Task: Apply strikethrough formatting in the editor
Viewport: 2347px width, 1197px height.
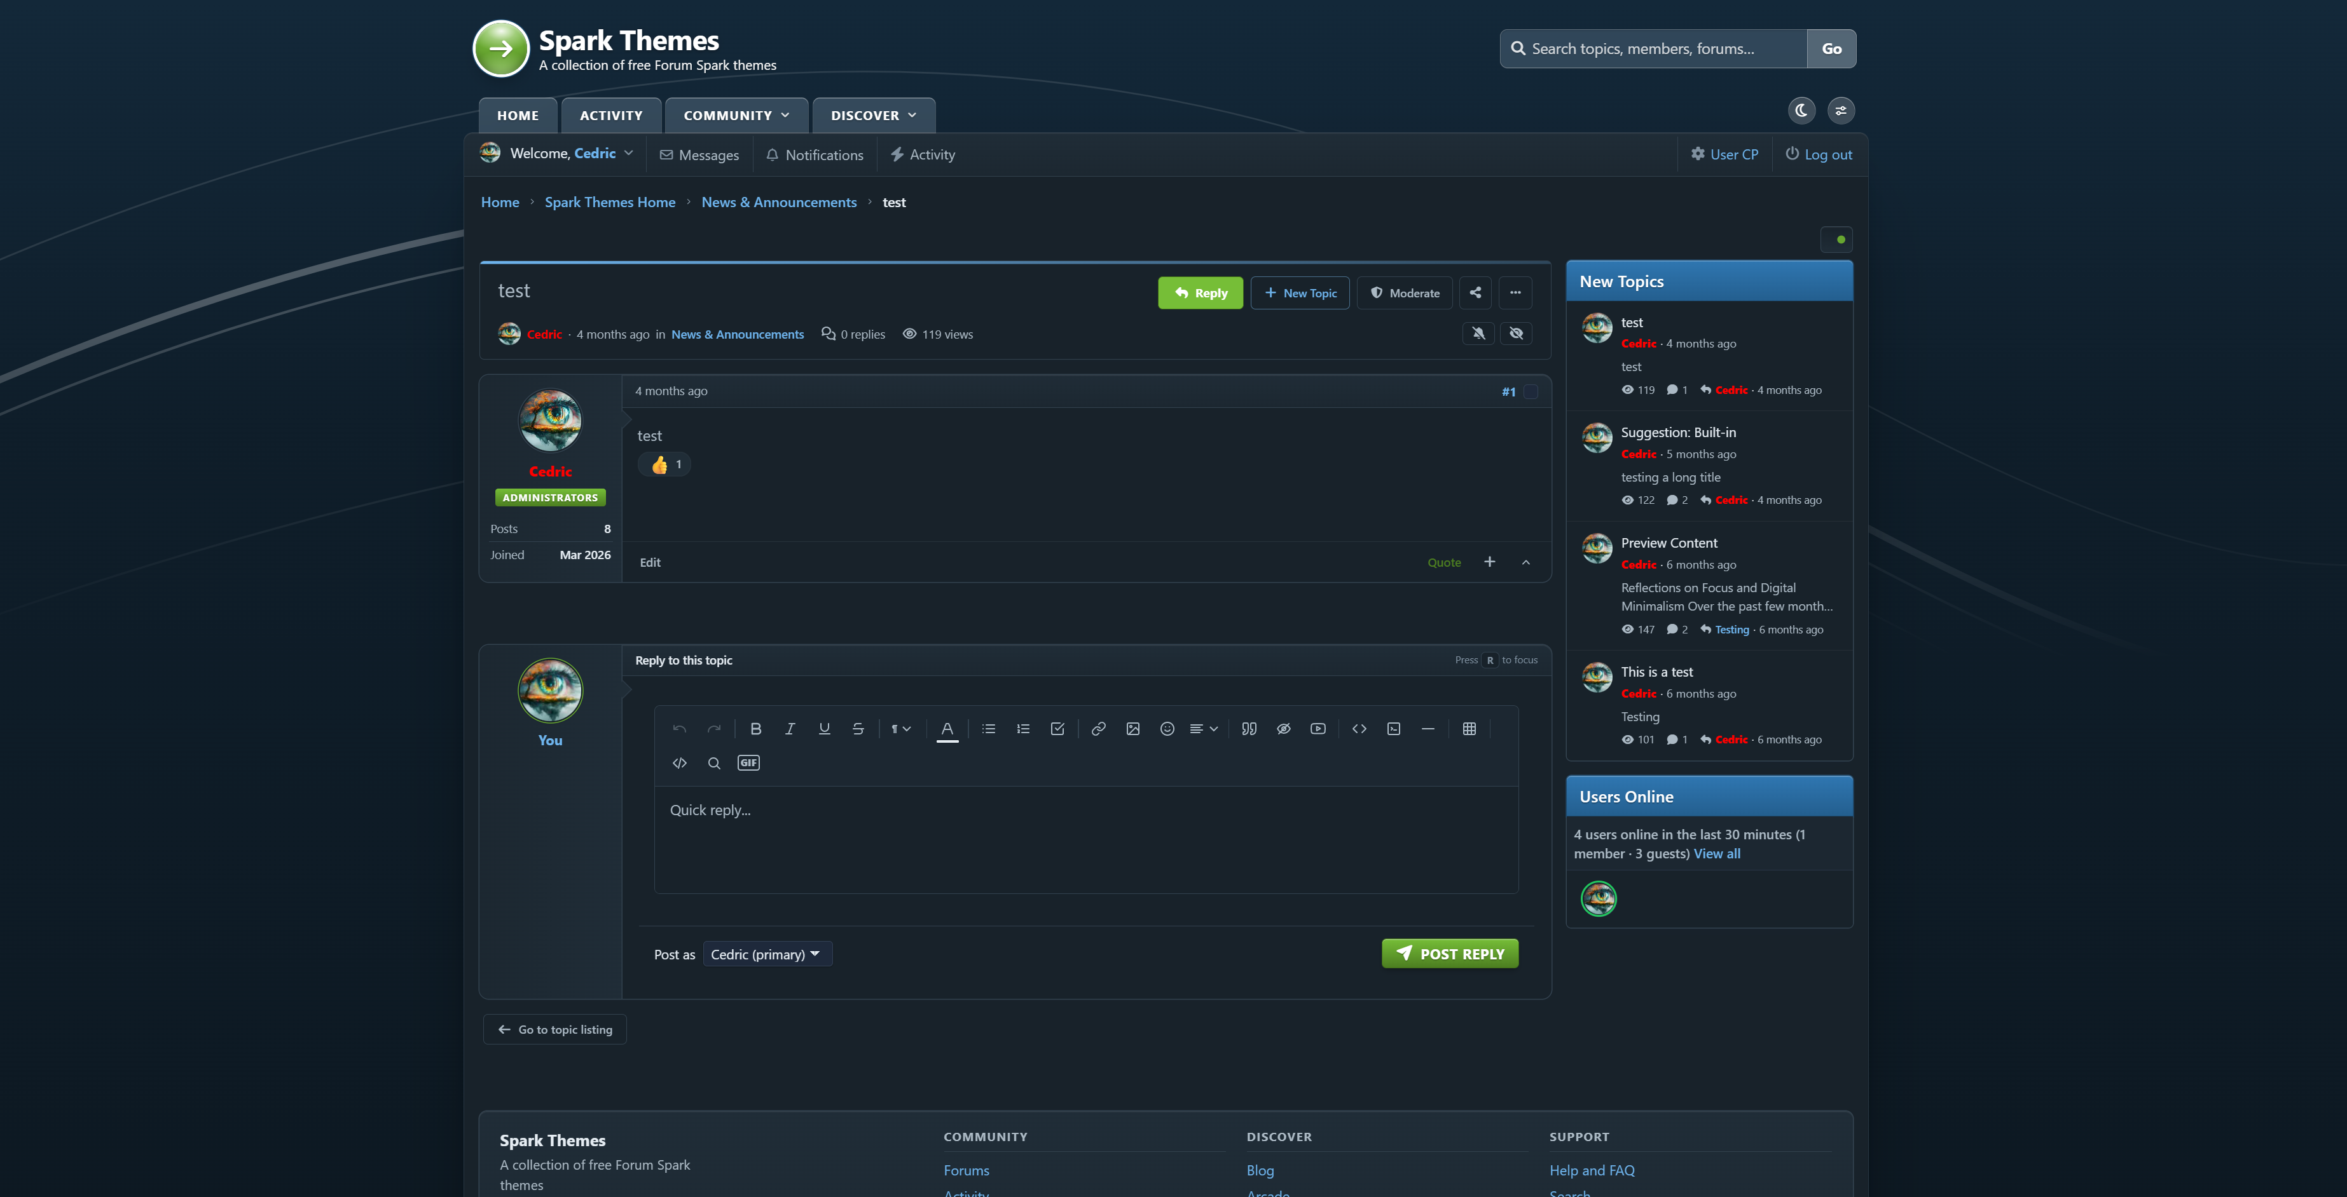Action: point(858,728)
